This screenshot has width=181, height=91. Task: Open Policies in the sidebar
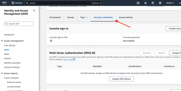8,58
